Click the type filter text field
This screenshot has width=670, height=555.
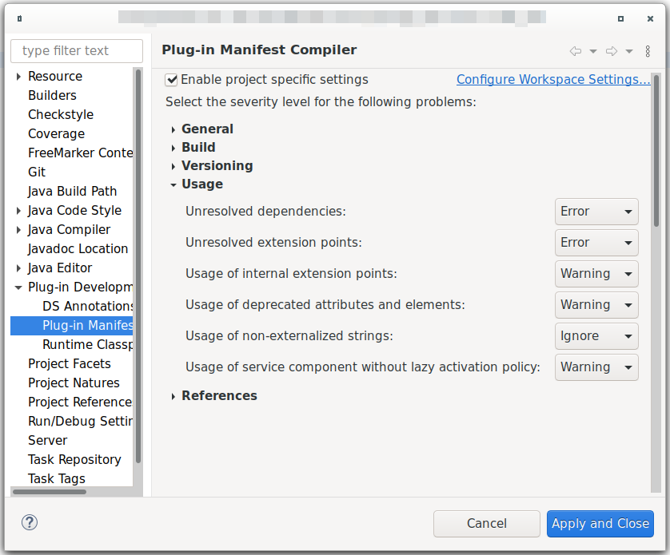coord(76,50)
